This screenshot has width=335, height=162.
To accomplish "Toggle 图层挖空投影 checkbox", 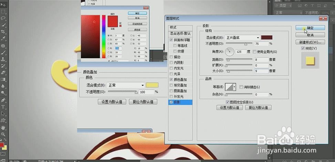I will (x=228, y=102).
